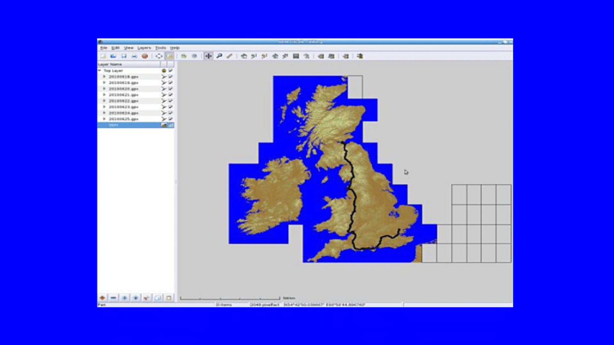Select the Ruler tool
This screenshot has width=614, height=345.
(229, 56)
